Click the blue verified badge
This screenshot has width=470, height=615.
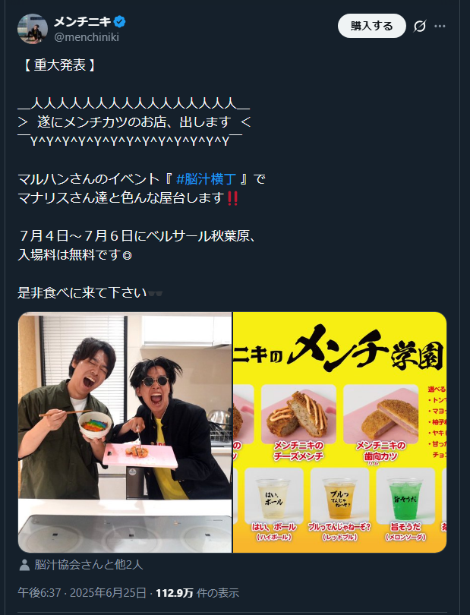pyautogui.click(x=120, y=21)
